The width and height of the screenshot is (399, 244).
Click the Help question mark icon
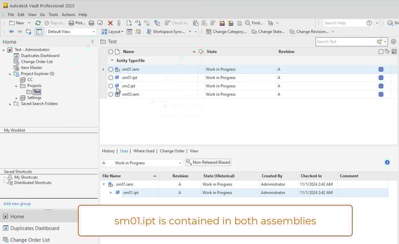tap(369, 23)
